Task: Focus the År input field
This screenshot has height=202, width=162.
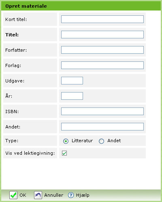Action: [72, 96]
